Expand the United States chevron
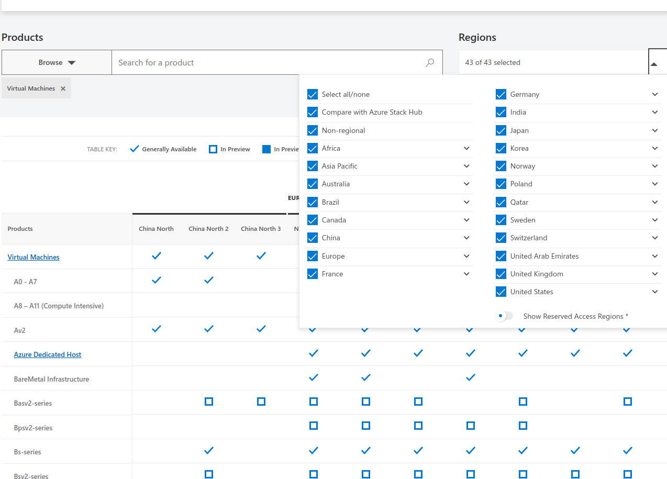Image resolution: width=667 pixels, height=479 pixels. pyautogui.click(x=655, y=292)
